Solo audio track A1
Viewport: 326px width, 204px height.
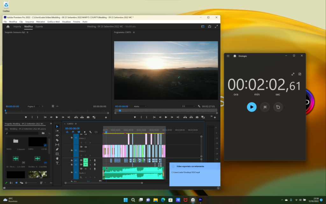pyautogui.click(x=90, y=160)
